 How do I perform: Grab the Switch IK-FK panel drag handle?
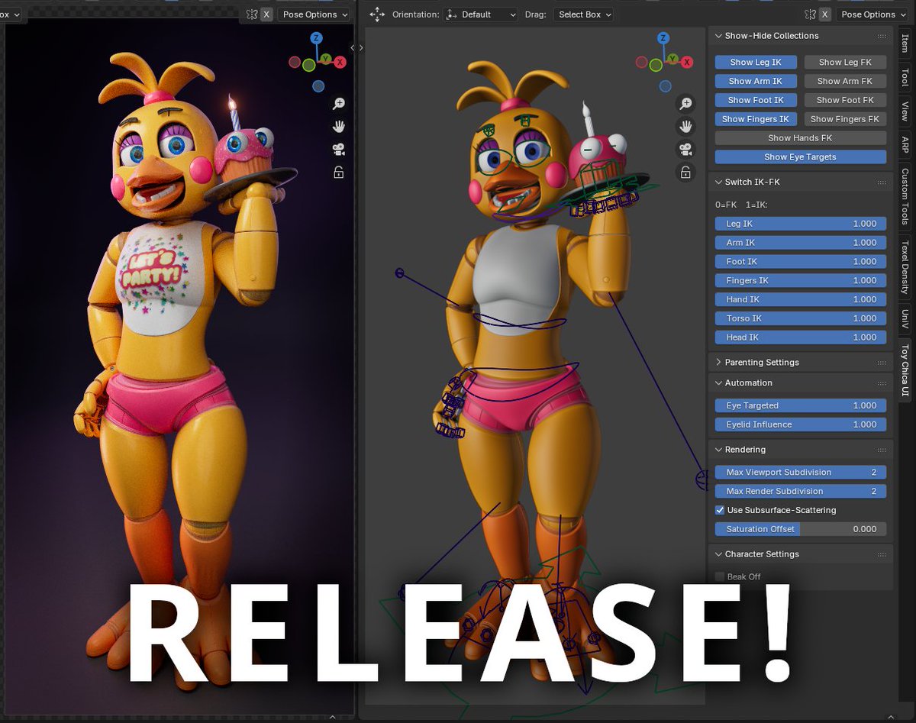click(x=882, y=182)
